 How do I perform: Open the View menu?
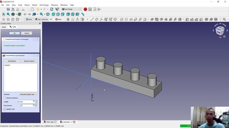[14, 5]
